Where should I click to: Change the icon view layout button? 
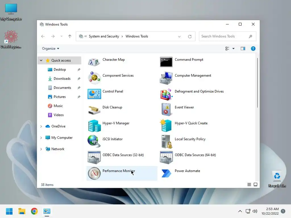[227, 49]
